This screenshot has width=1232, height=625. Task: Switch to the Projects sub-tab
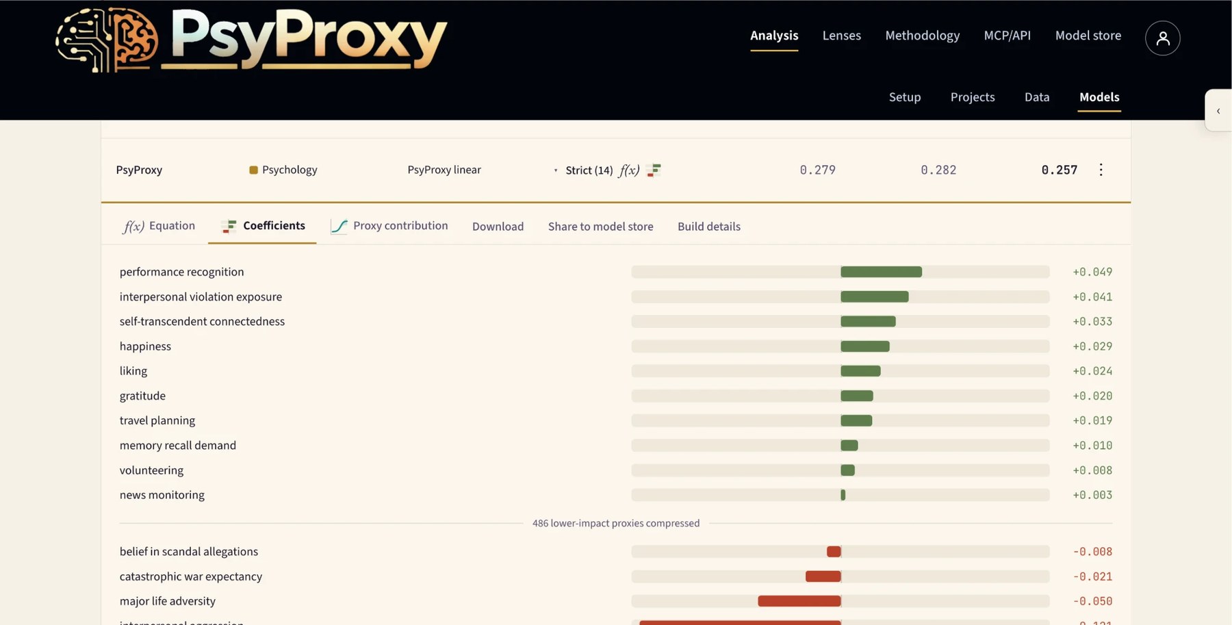coord(972,97)
